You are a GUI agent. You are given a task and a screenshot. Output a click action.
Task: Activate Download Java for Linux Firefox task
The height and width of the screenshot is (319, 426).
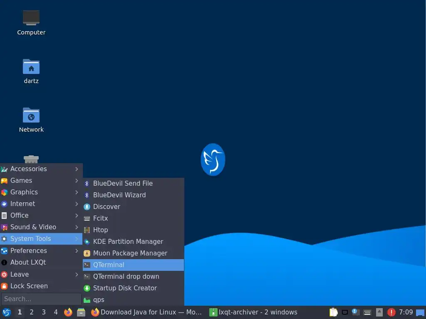click(147, 312)
